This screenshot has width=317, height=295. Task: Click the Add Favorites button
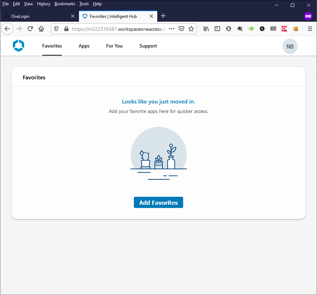(x=158, y=202)
